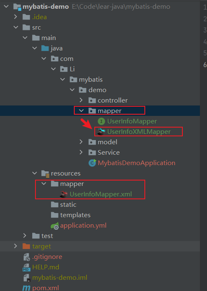This screenshot has height=291, width=207.
Task: Click the MyBatis bird icon beside UserInfoXMLMapper
Action: [101, 132]
